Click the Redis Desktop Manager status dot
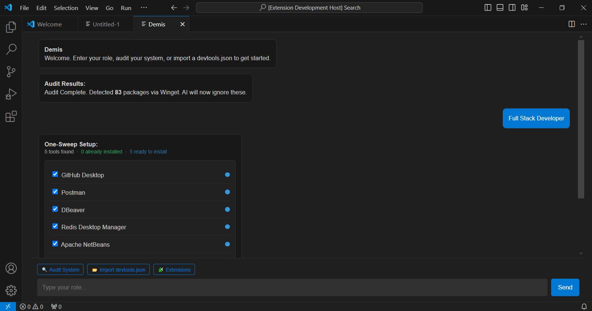This screenshot has height=311, width=592. click(228, 227)
